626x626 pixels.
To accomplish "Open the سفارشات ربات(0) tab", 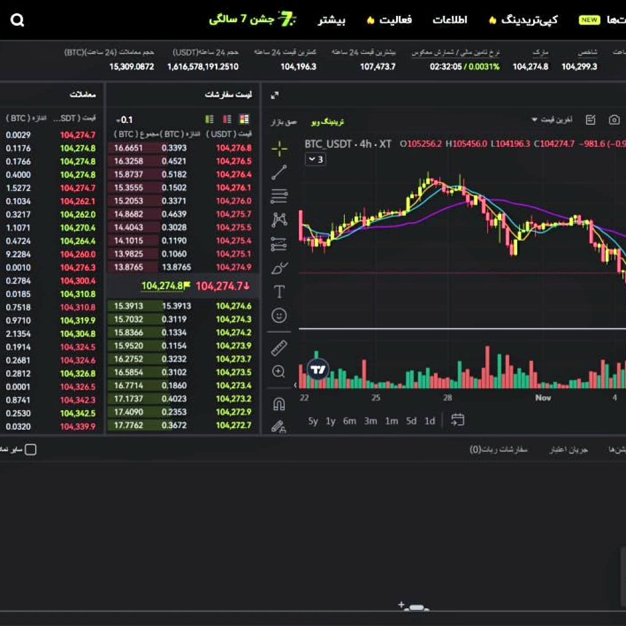I will 498,449.
